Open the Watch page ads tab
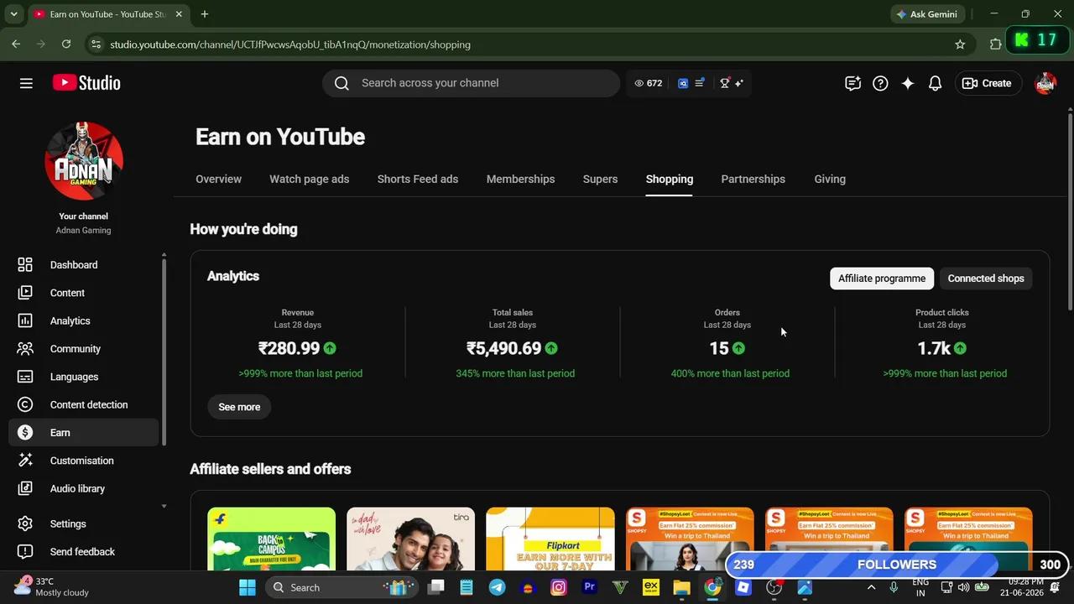The width and height of the screenshot is (1074, 604). (x=310, y=179)
